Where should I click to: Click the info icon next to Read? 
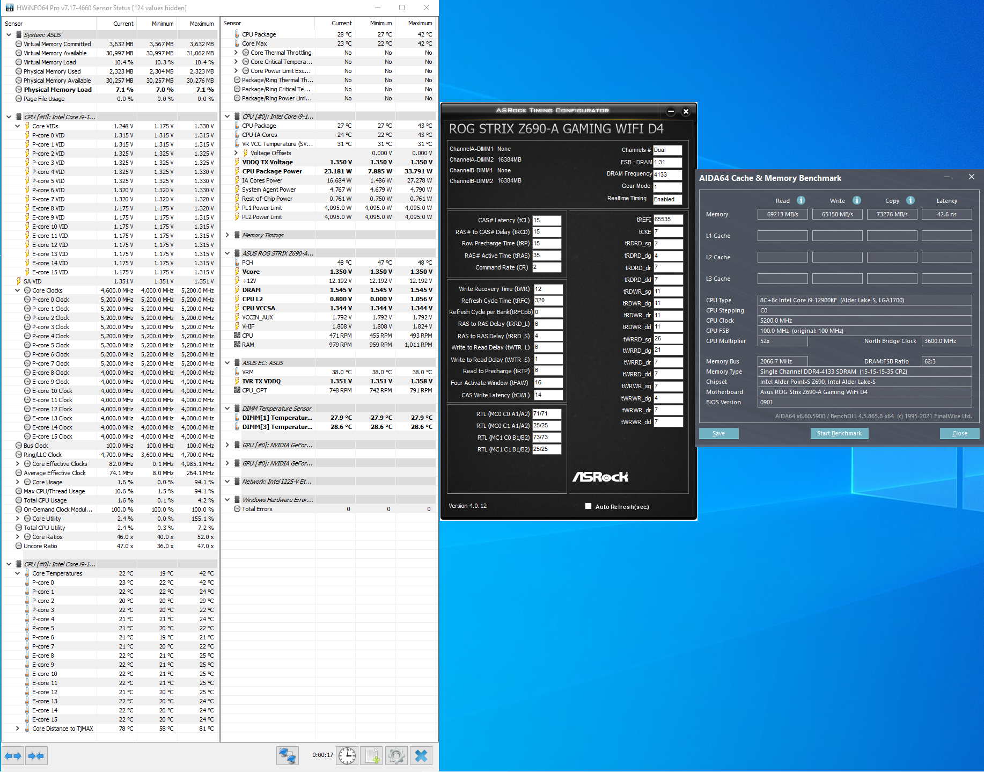click(x=801, y=200)
